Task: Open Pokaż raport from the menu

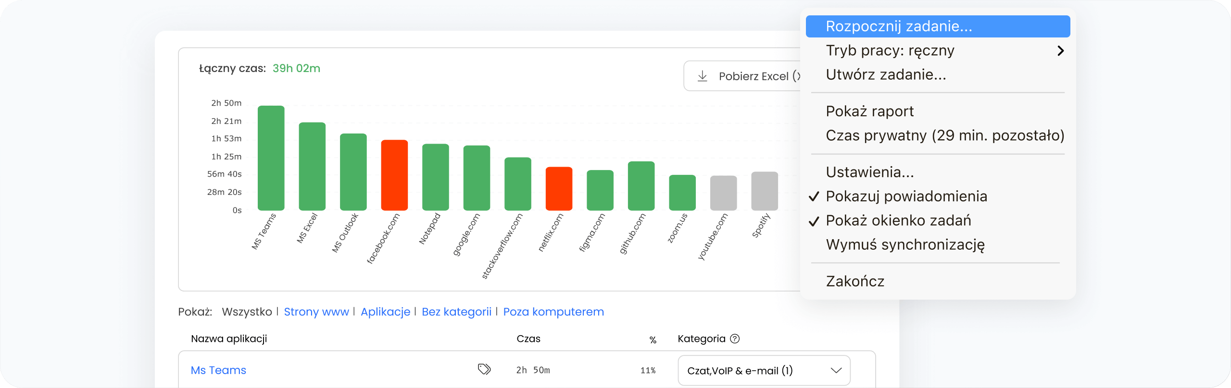Action: [869, 111]
